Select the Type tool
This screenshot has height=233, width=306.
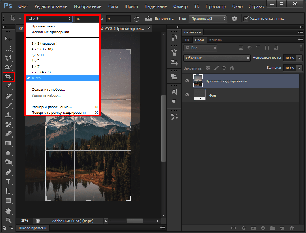(8, 182)
